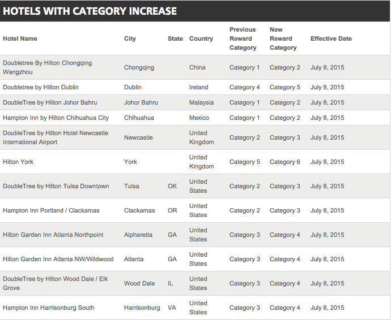Screen dimensions: 391x320
Task: Click the 'State' column header
Action: [175, 38]
